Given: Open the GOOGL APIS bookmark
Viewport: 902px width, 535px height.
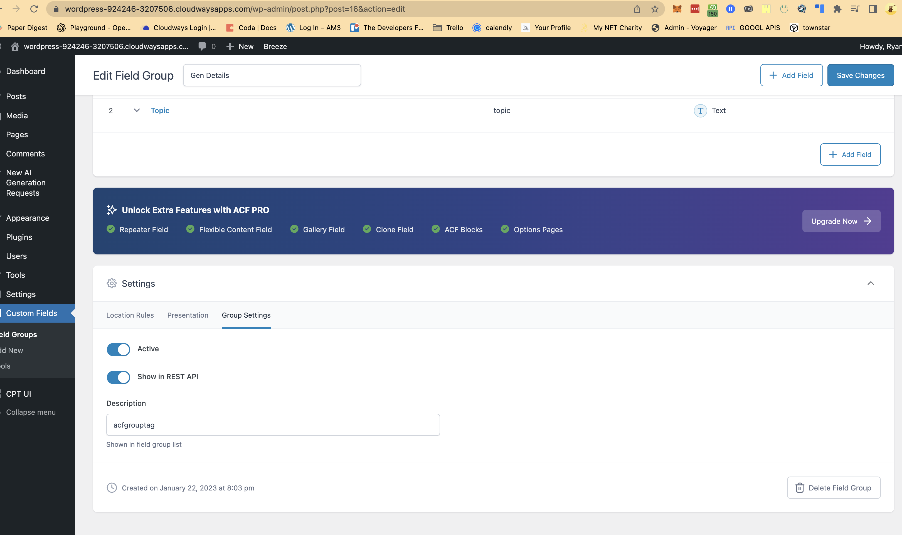Looking at the screenshot, I should point(753,28).
